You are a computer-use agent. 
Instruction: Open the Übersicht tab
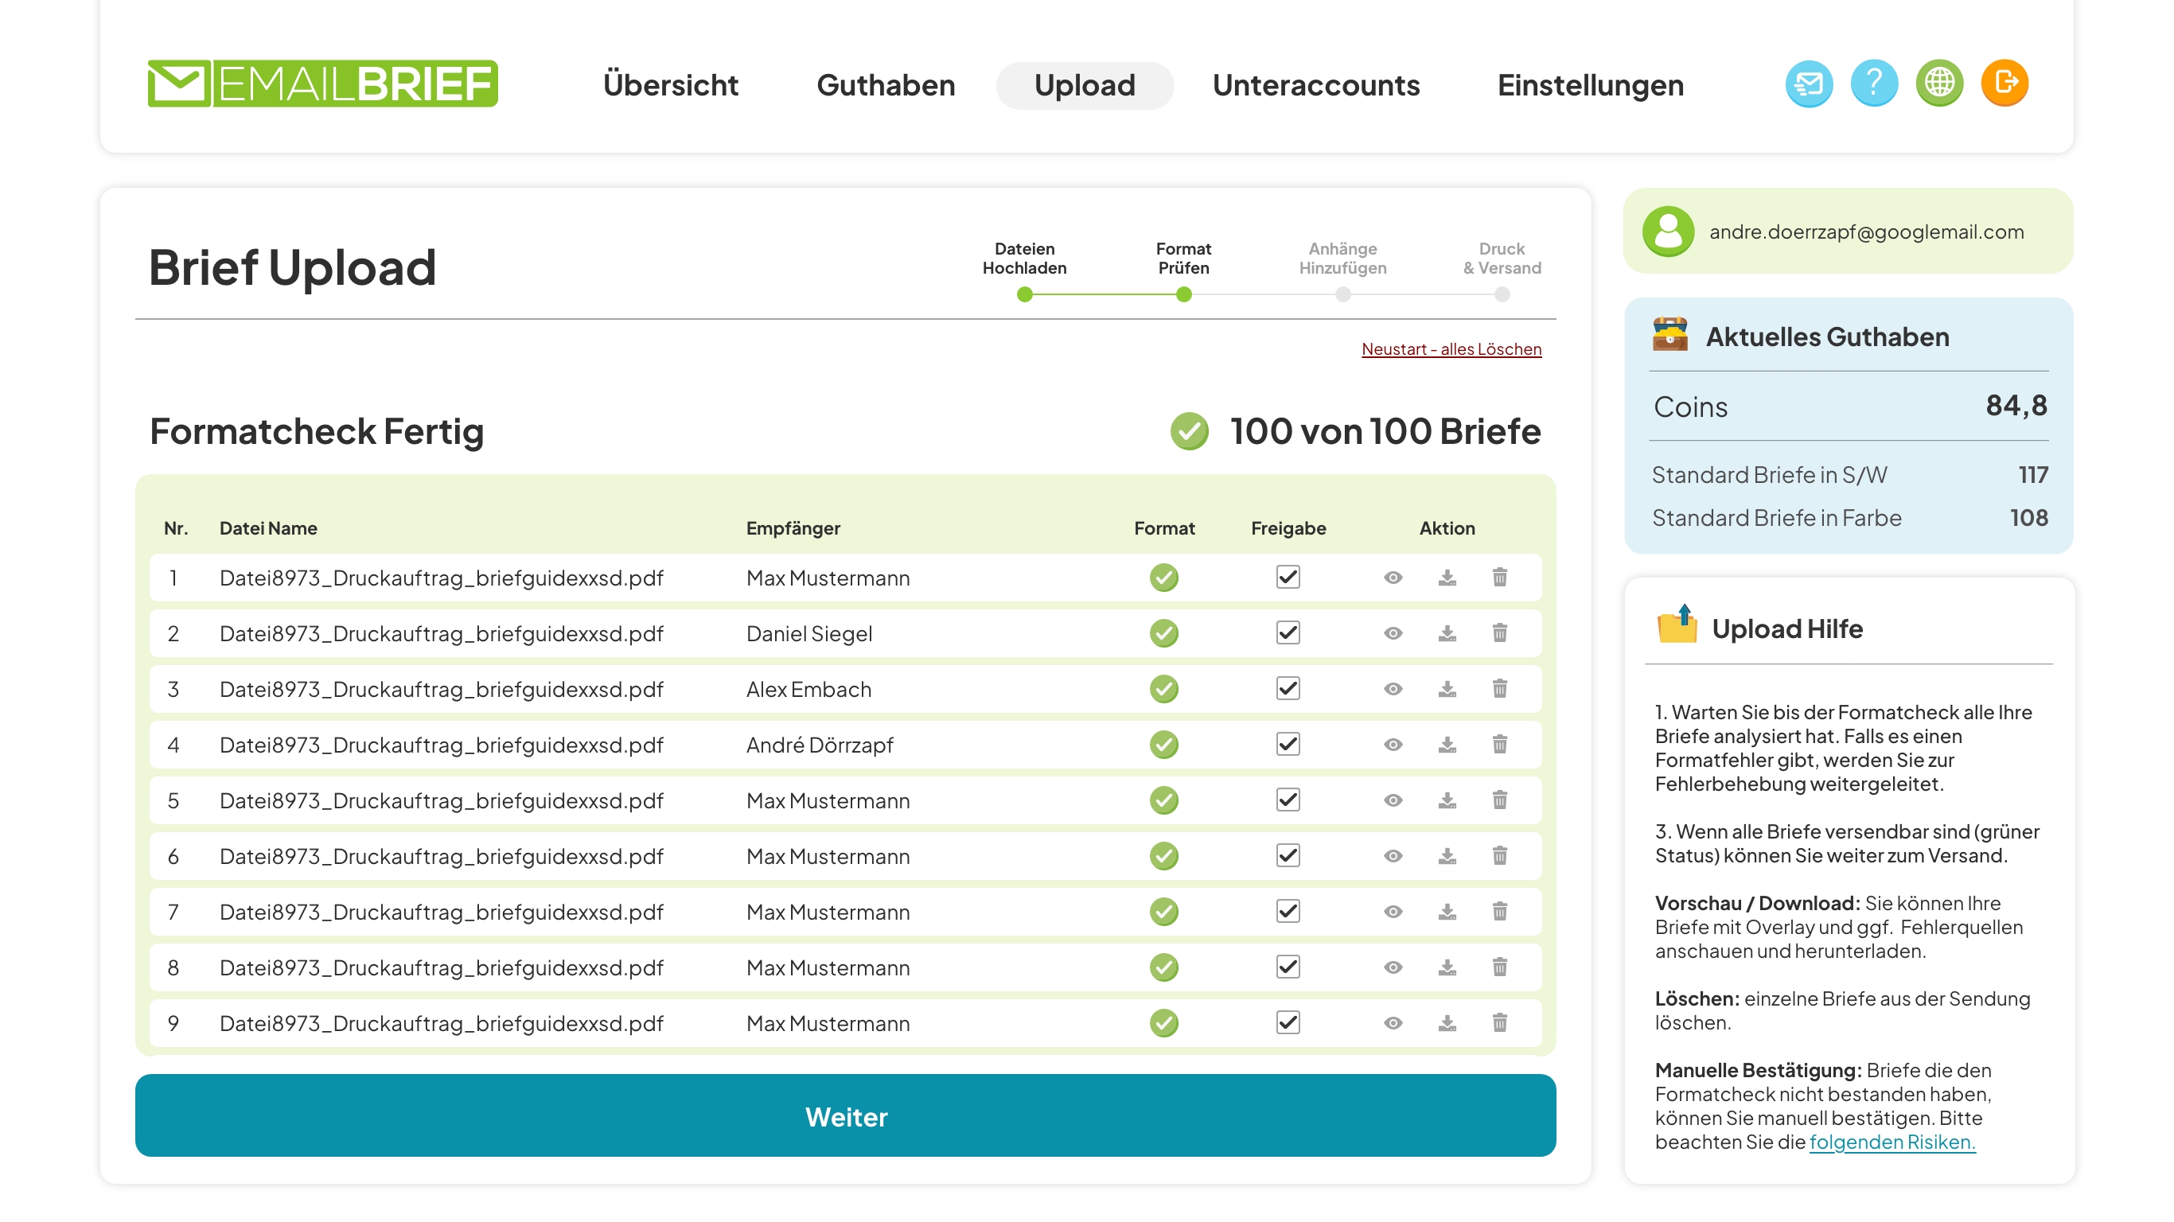point(670,85)
